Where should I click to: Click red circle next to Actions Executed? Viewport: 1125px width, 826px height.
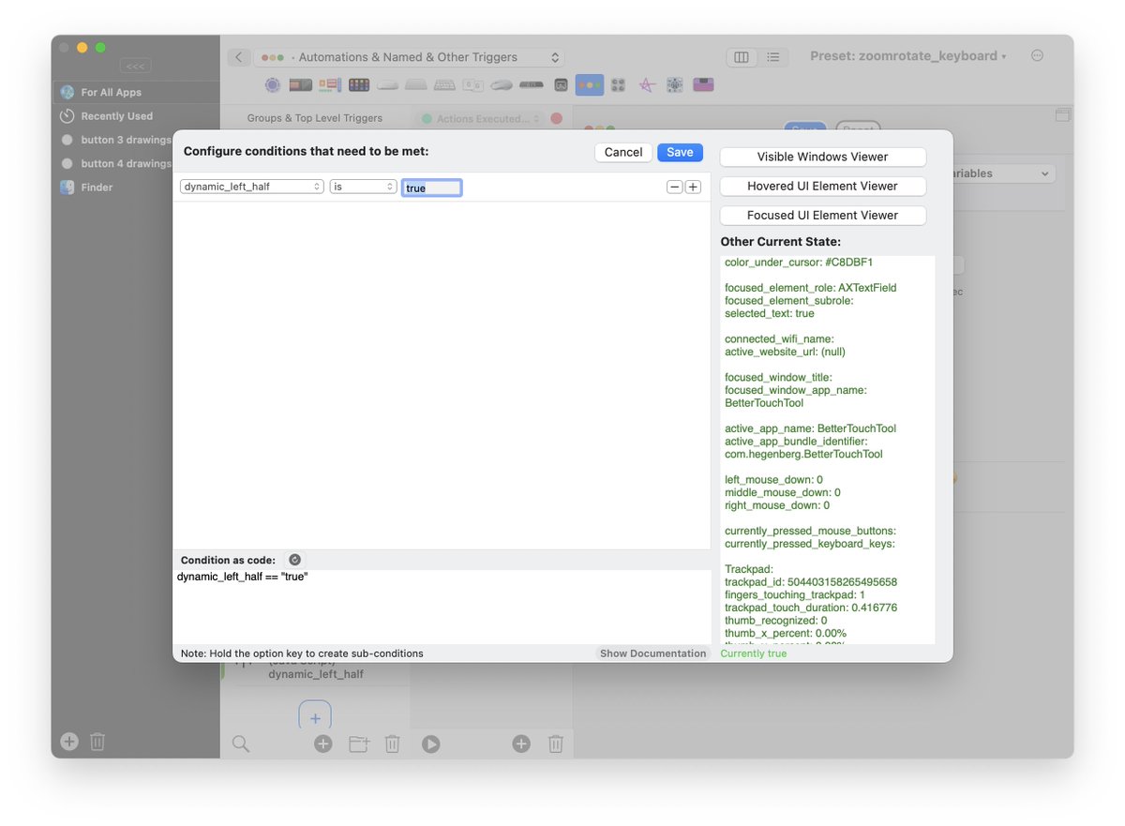[556, 119]
